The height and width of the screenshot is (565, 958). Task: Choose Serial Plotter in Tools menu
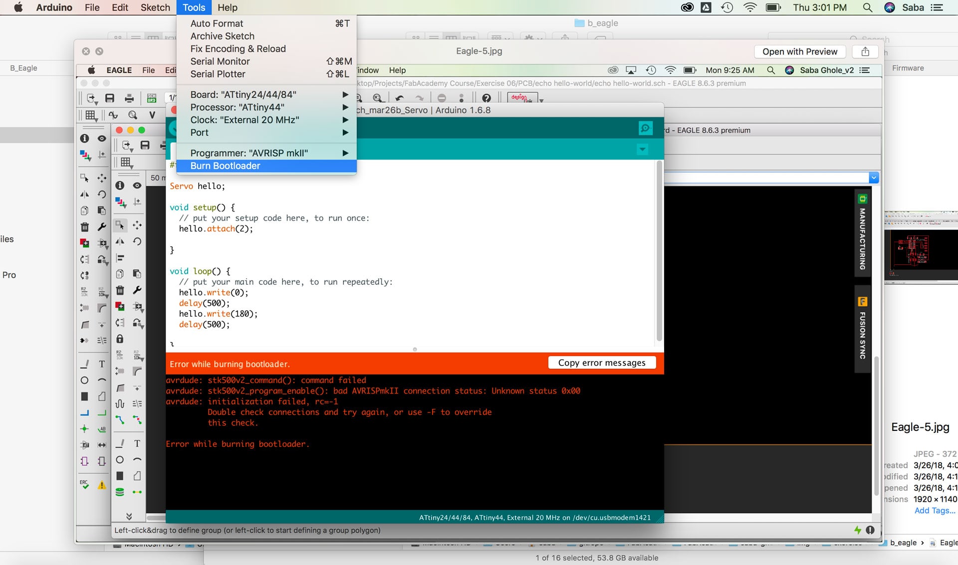click(x=266, y=74)
